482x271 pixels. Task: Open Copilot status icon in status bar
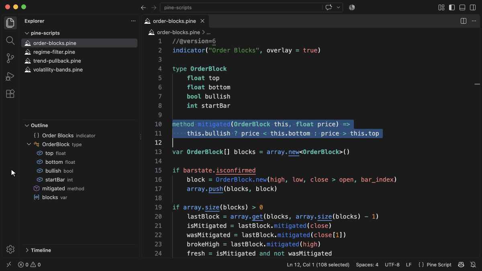click(462, 265)
